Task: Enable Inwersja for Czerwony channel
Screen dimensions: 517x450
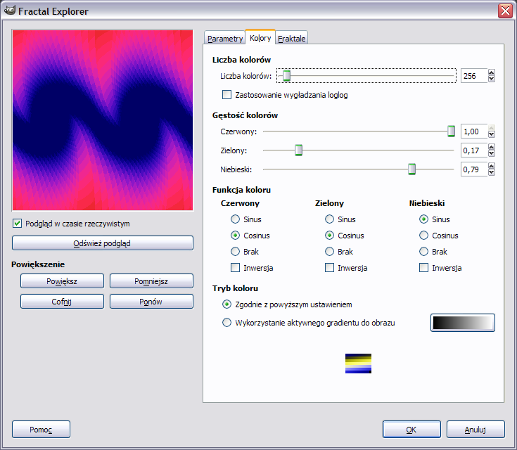Action: 236,268
